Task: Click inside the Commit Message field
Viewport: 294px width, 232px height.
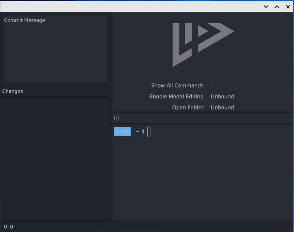Action: pyautogui.click(x=55, y=48)
